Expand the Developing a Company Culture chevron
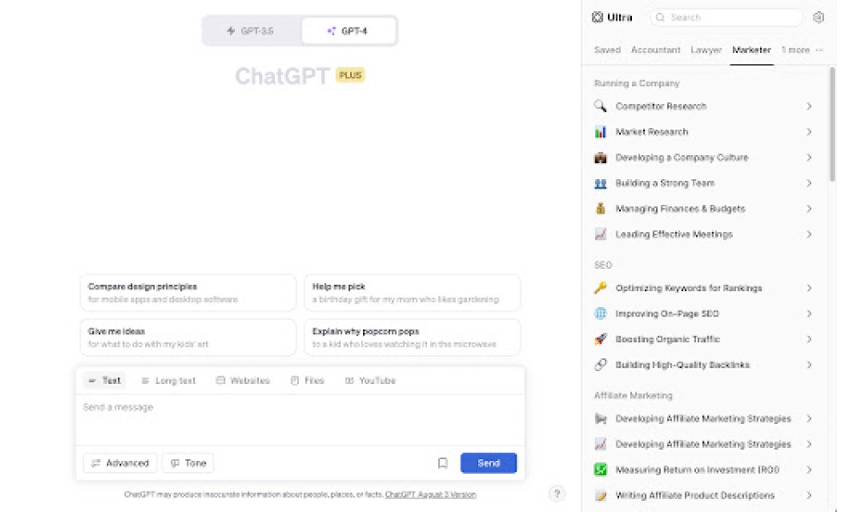The image size is (854, 512). pyautogui.click(x=809, y=157)
